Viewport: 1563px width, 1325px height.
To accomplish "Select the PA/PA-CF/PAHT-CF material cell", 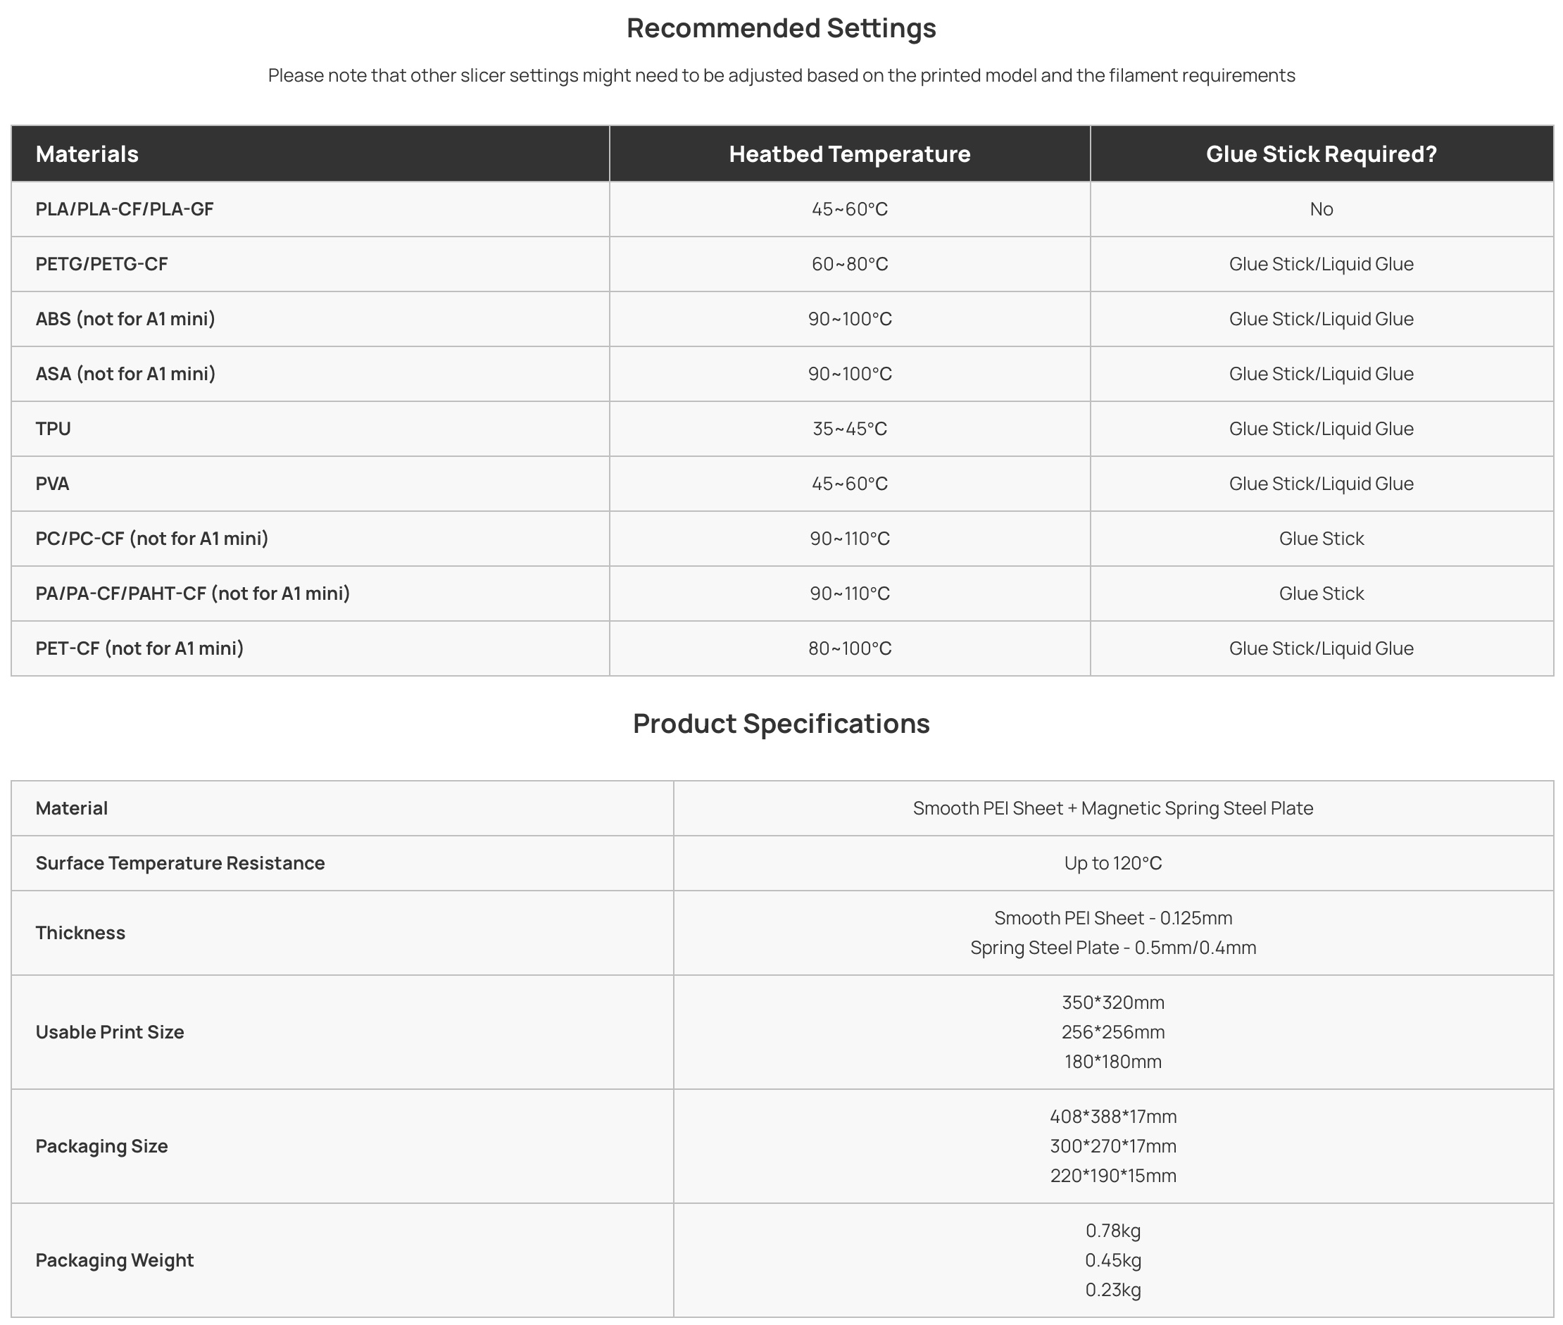I will (192, 593).
